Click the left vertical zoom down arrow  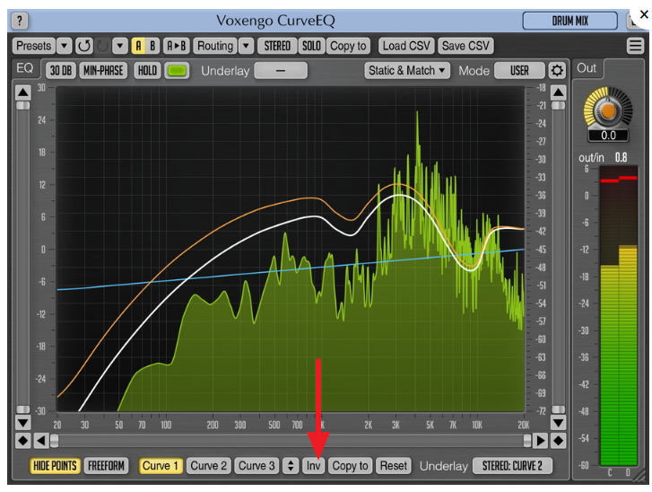coord(23,424)
